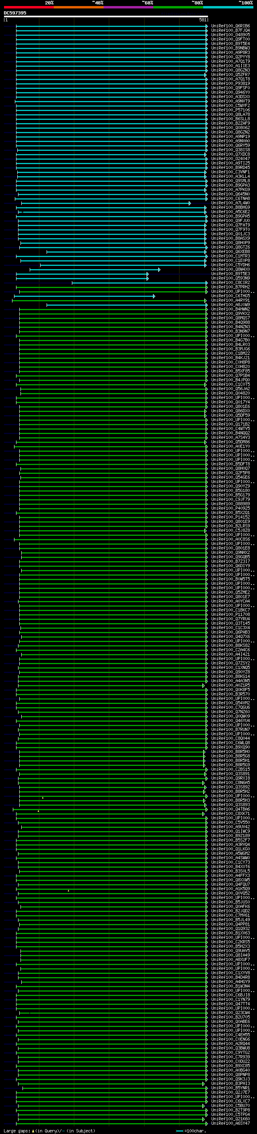Select hit label UniRef100_B4Q988
Viewport: 257px width, 1134px height.
[230, 323]
